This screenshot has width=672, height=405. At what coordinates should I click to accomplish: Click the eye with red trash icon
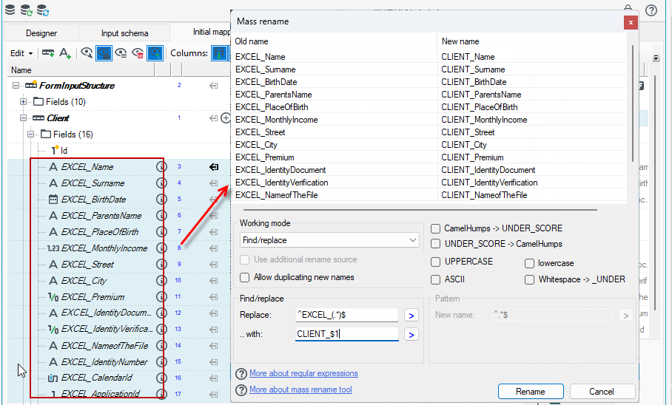pyautogui.click(x=138, y=53)
